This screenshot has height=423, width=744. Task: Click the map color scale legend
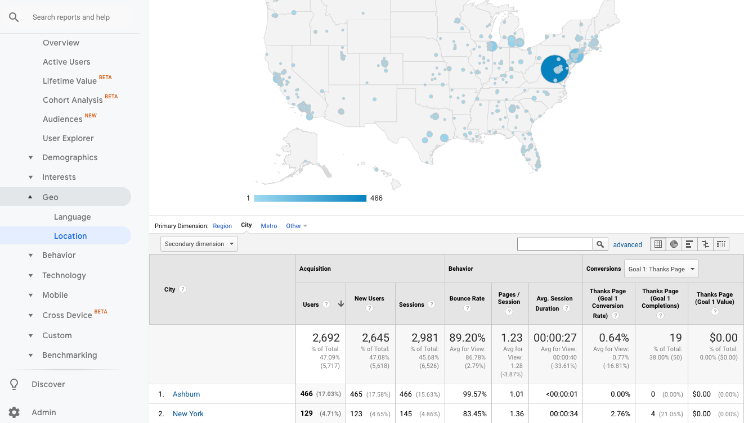point(310,198)
